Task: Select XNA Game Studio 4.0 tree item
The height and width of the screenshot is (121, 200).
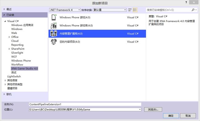Action: click(25, 68)
